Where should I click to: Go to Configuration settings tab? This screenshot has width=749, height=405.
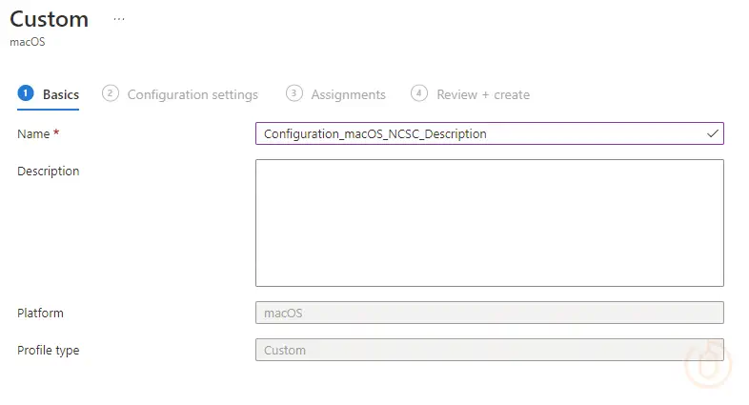[192, 94]
